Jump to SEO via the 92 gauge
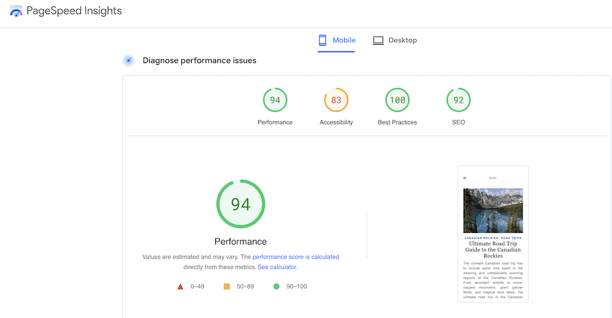 [x=458, y=100]
